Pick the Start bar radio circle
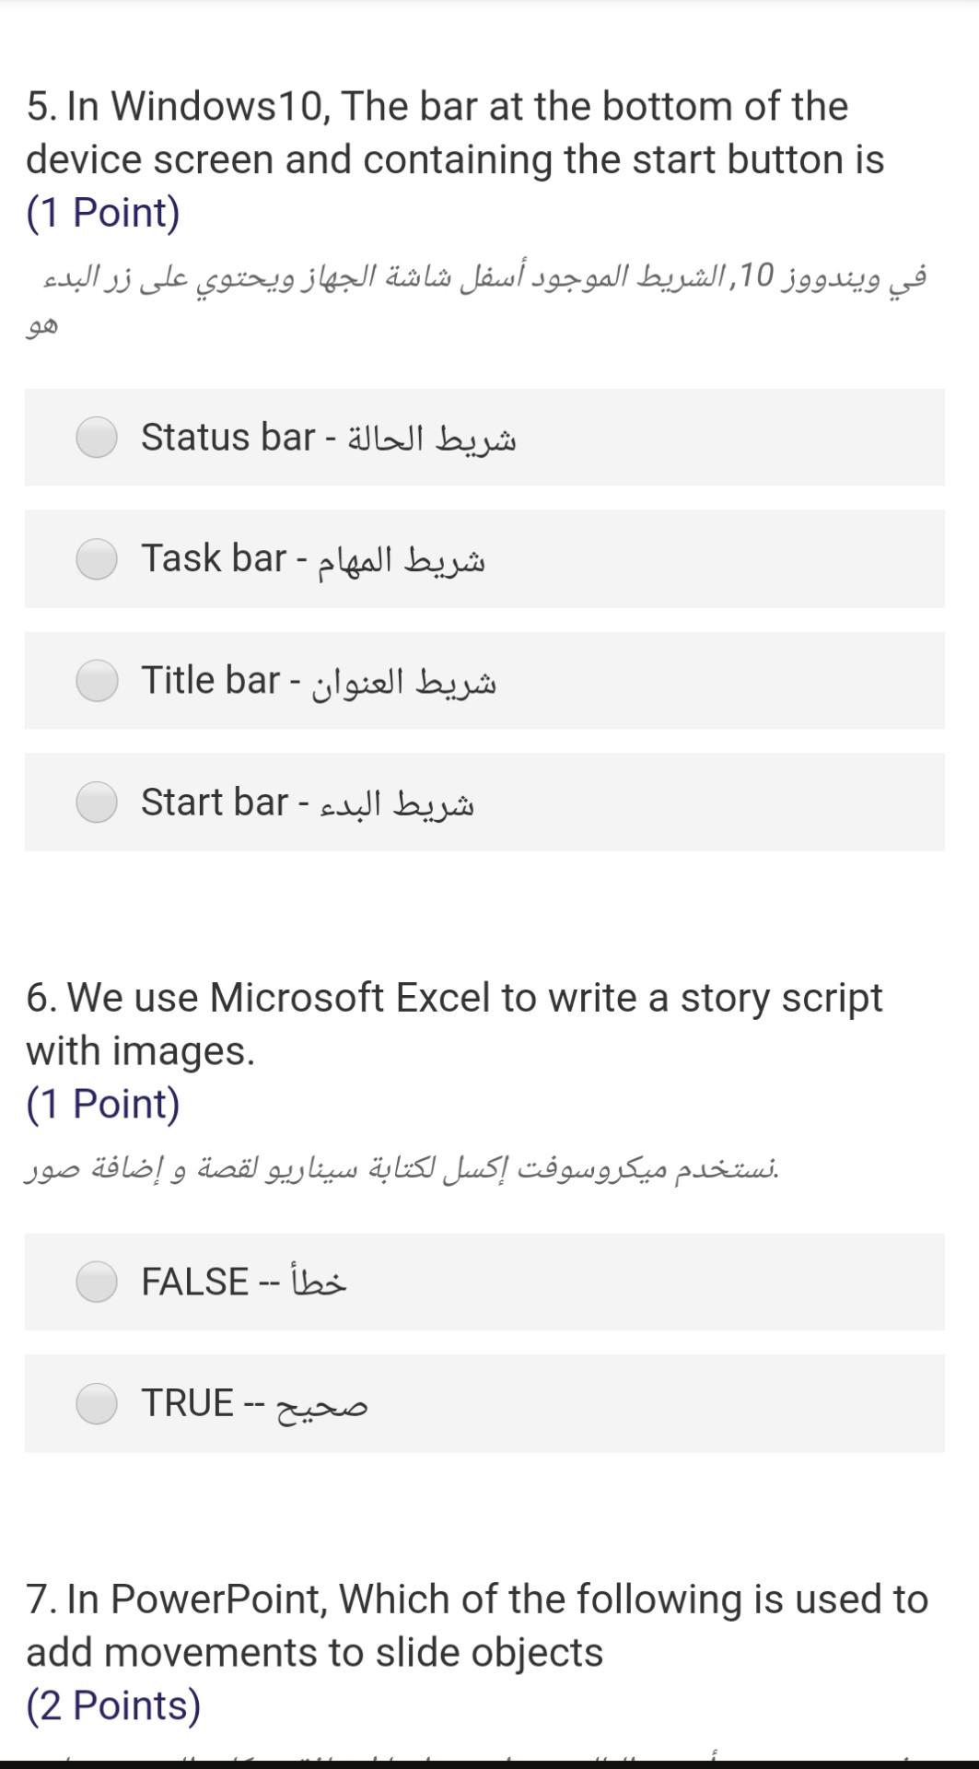The height and width of the screenshot is (1769, 979). coord(97,802)
